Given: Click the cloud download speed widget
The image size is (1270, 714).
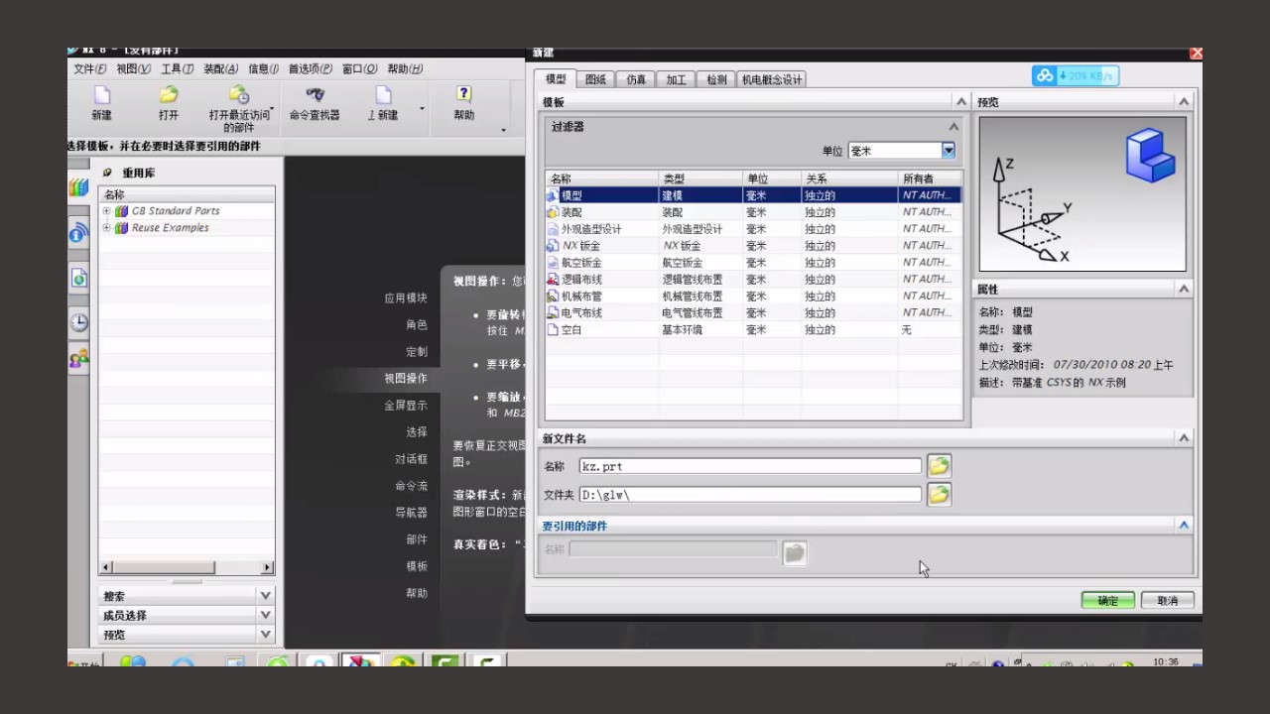Looking at the screenshot, I should tap(1076, 75).
